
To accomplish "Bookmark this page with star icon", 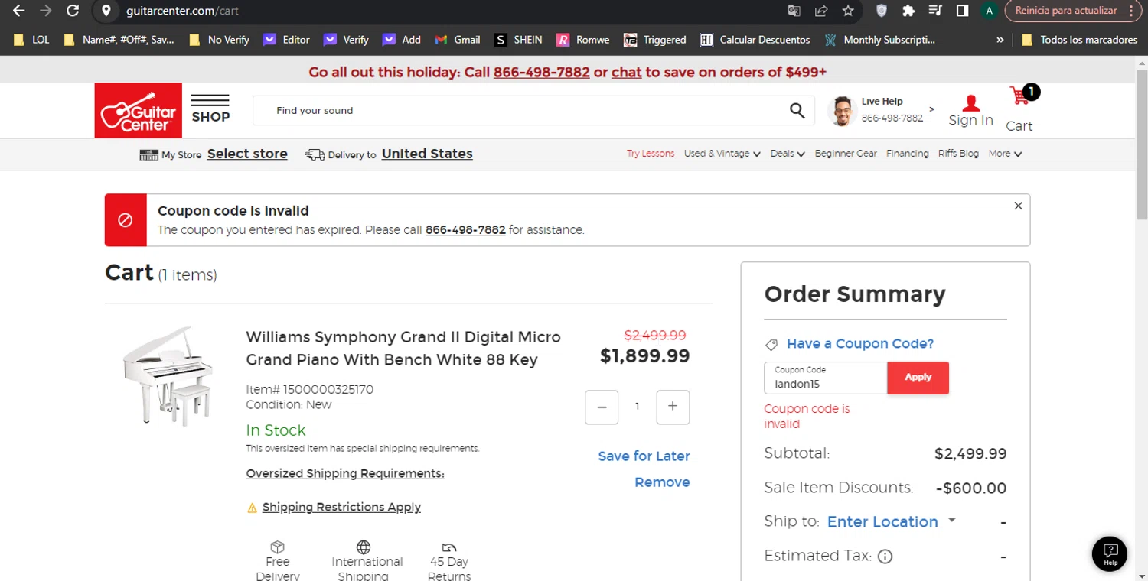I will 848,11.
